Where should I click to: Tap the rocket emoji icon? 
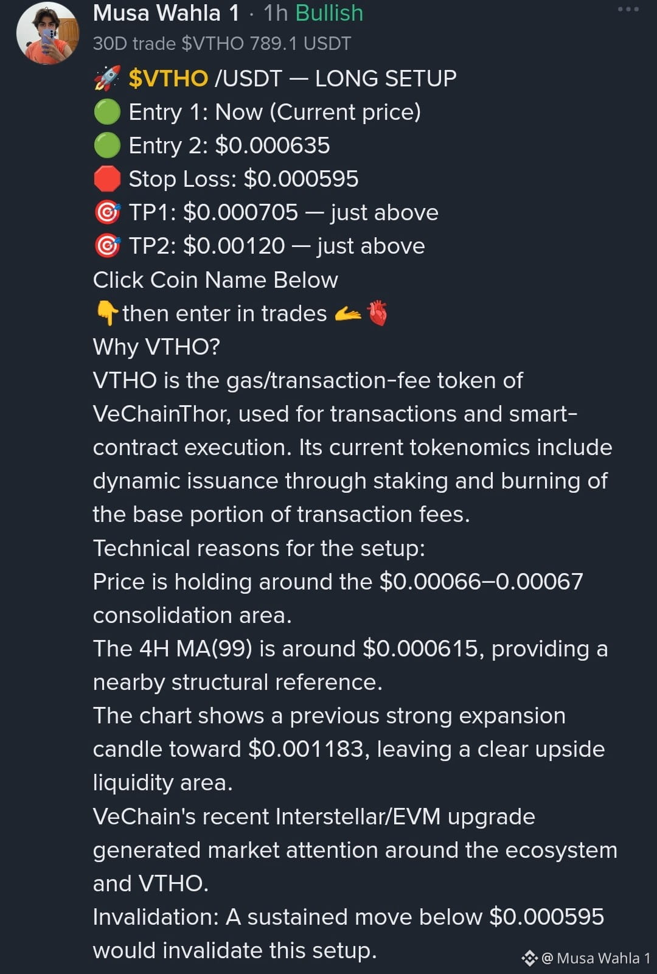point(107,78)
